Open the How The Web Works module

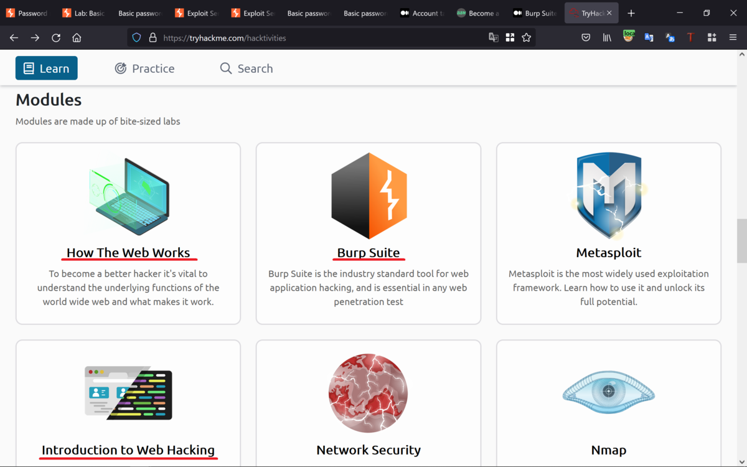click(x=128, y=253)
